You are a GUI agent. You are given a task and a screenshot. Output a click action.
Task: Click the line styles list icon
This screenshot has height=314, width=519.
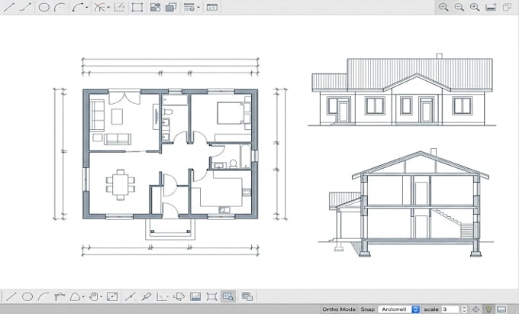[x=189, y=7]
